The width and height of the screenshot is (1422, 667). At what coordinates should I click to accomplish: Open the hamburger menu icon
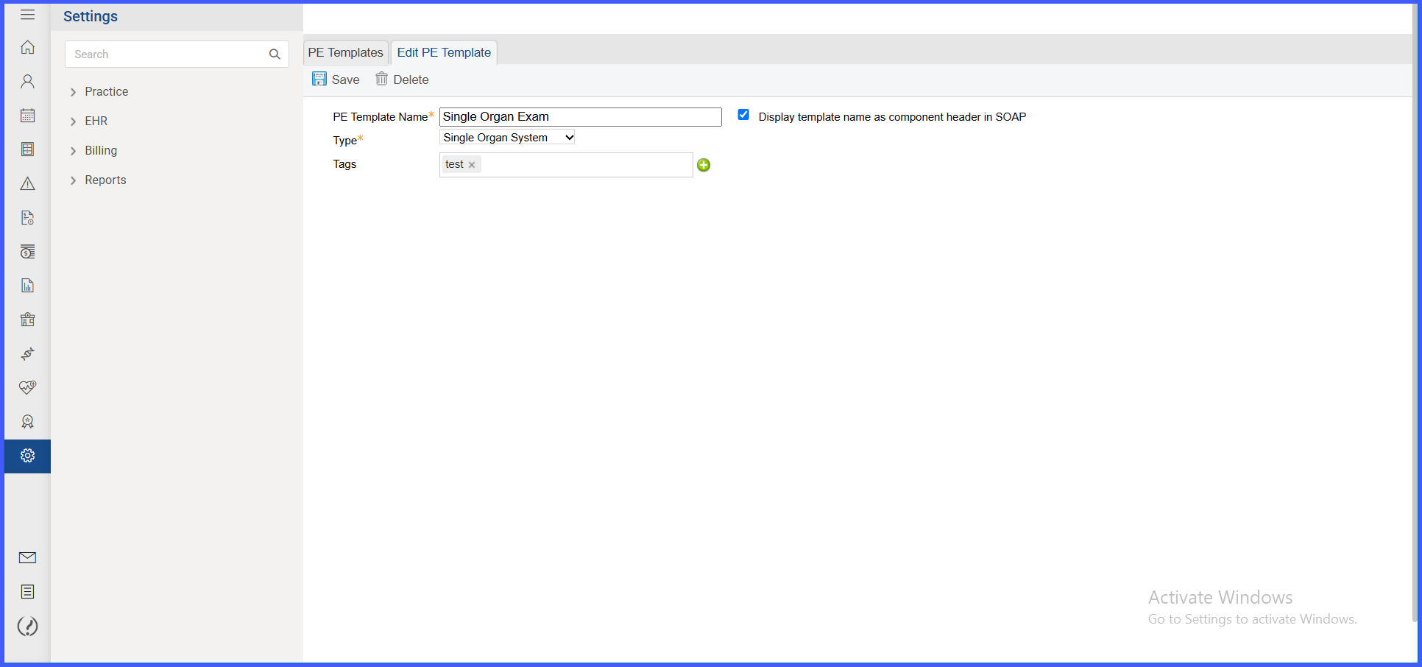(27, 15)
